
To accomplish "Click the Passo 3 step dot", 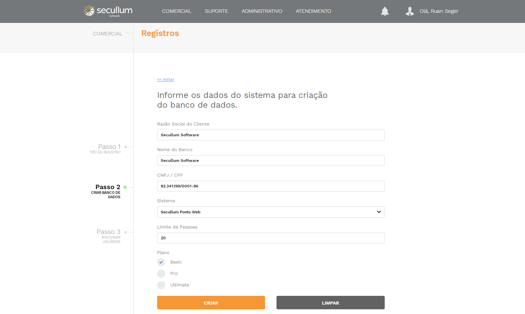I will point(125,232).
